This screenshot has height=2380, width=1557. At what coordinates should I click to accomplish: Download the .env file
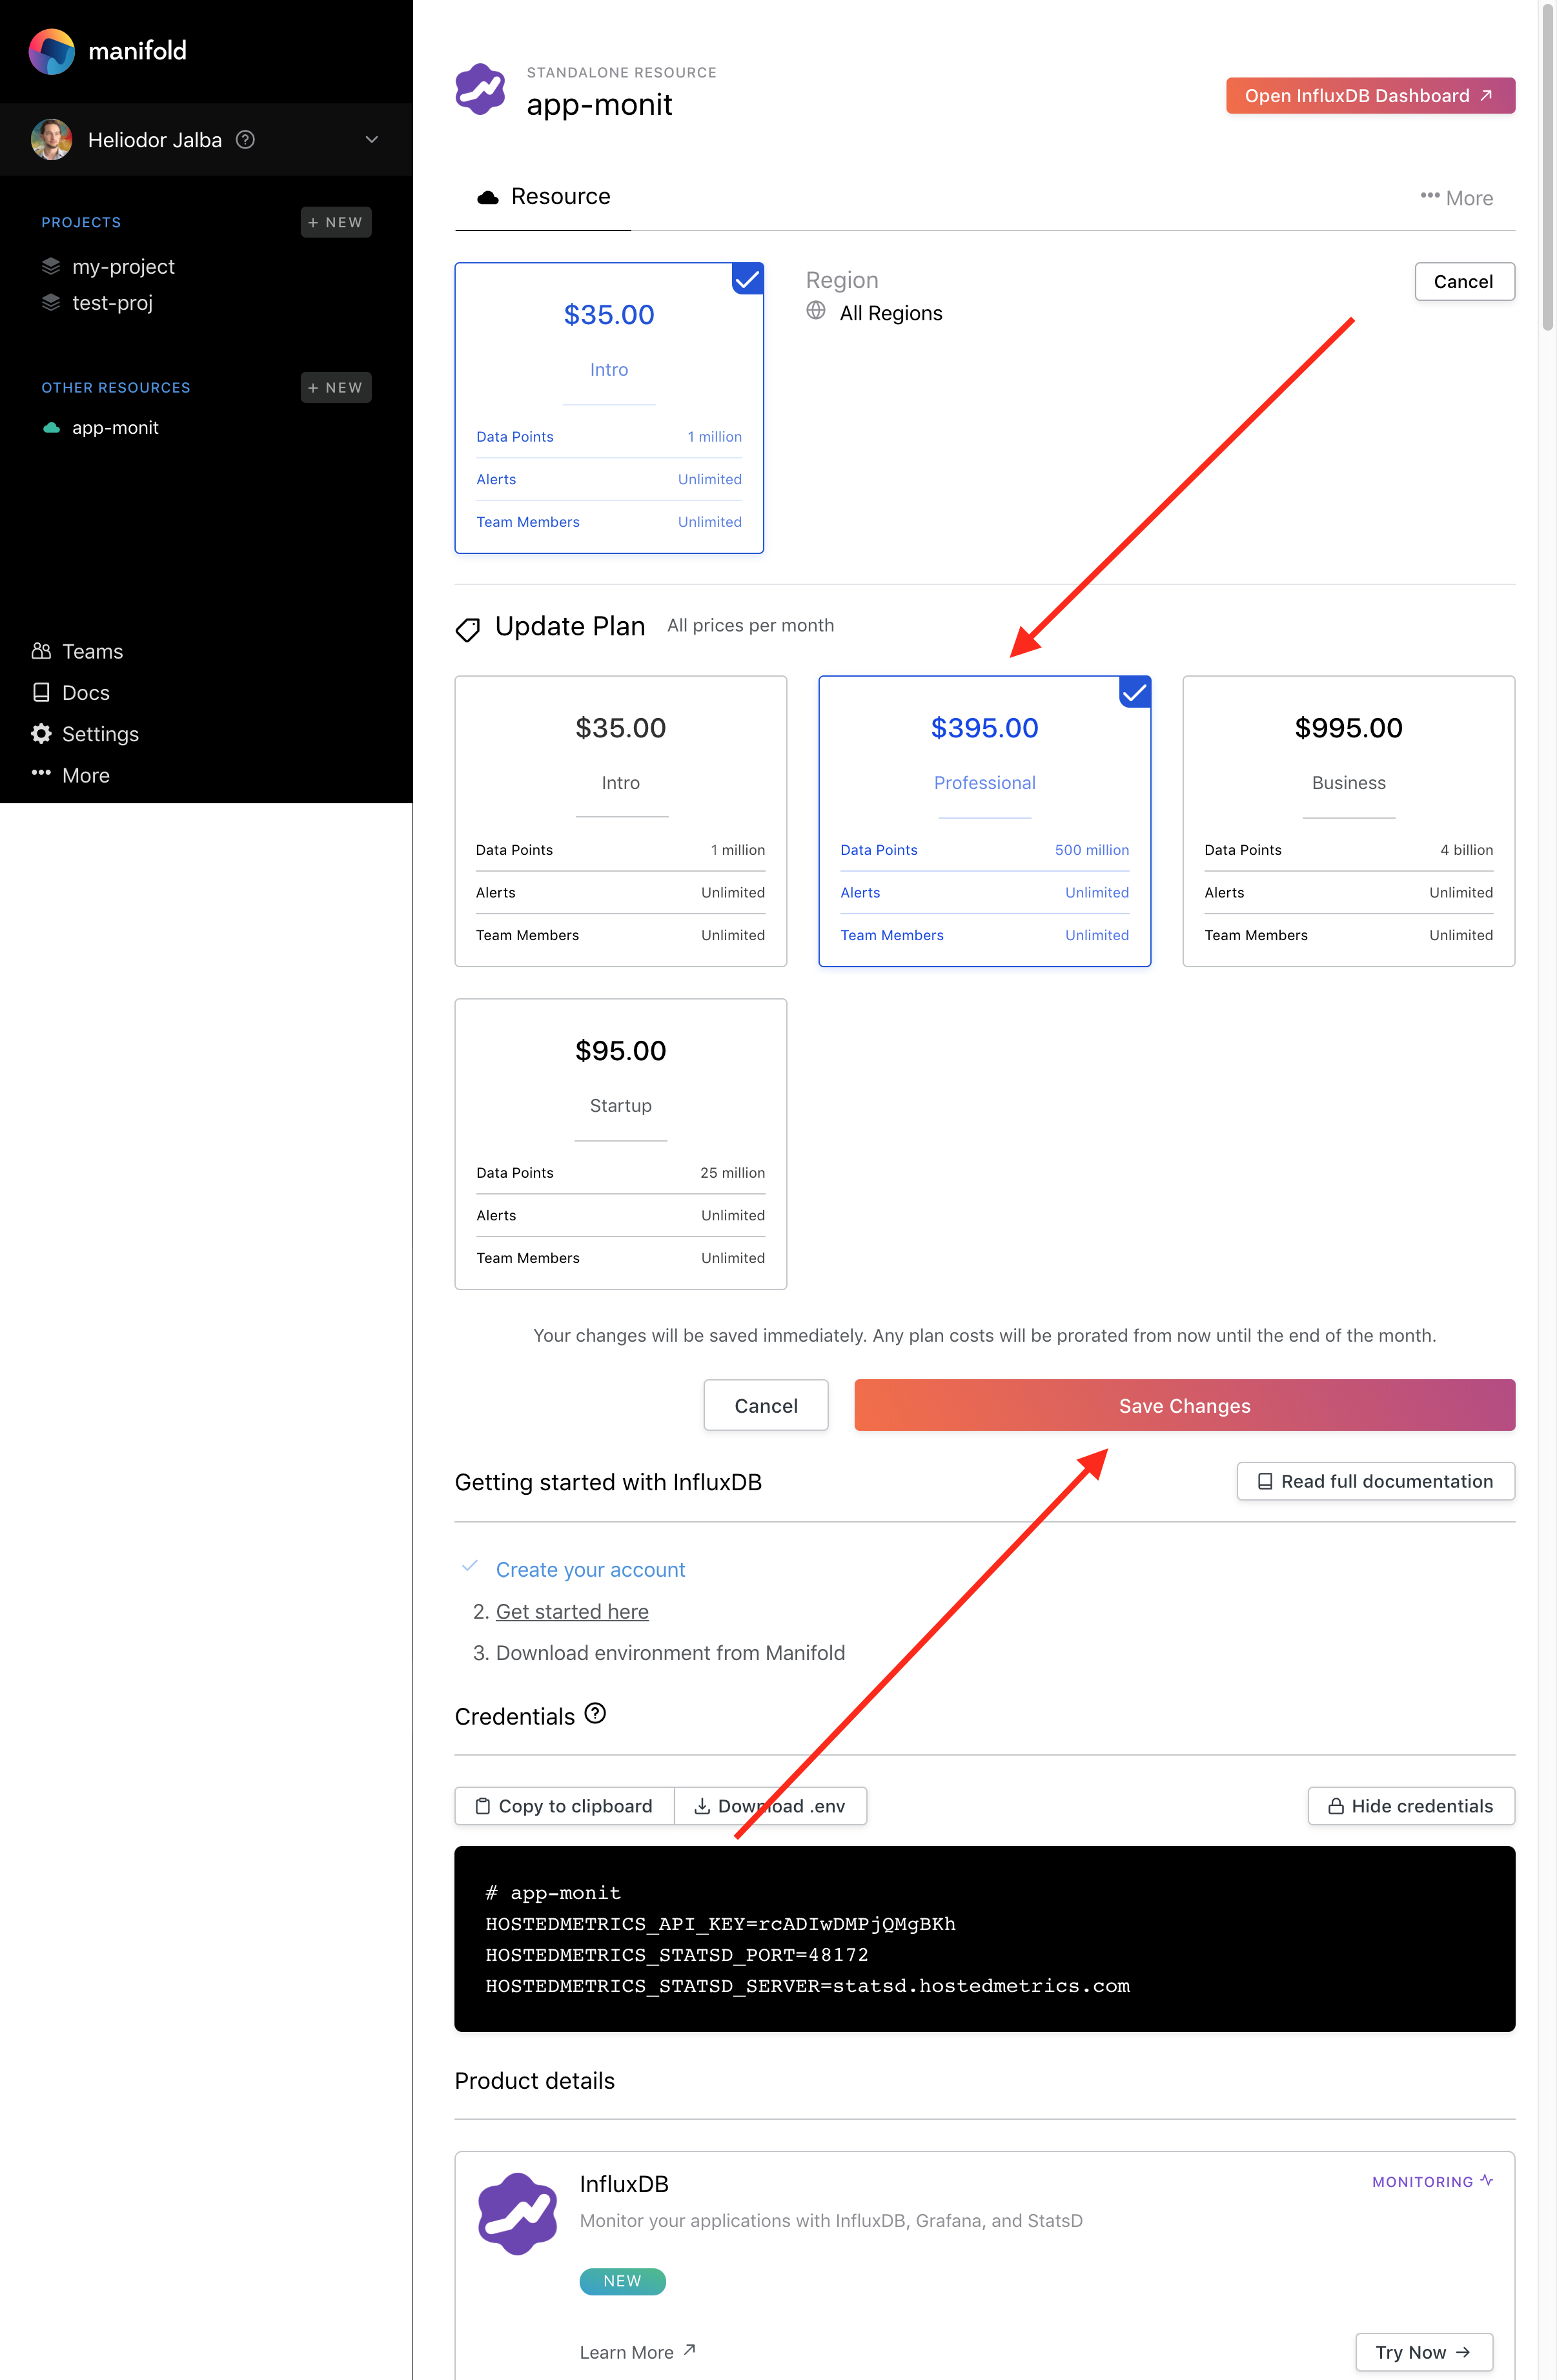tap(770, 1806)
